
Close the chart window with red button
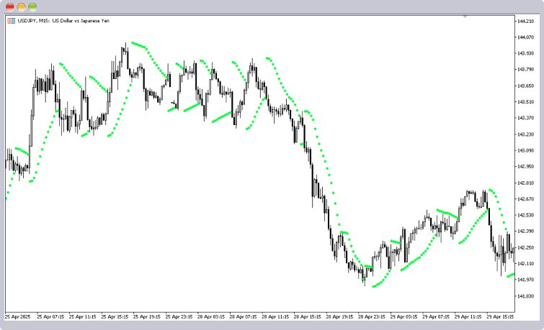[10, 6]
